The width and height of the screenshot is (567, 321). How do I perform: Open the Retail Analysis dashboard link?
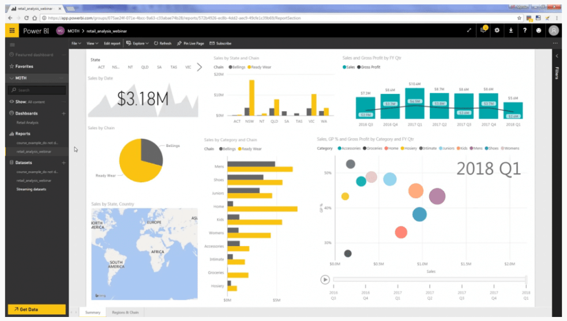click(x=28, y=123)
